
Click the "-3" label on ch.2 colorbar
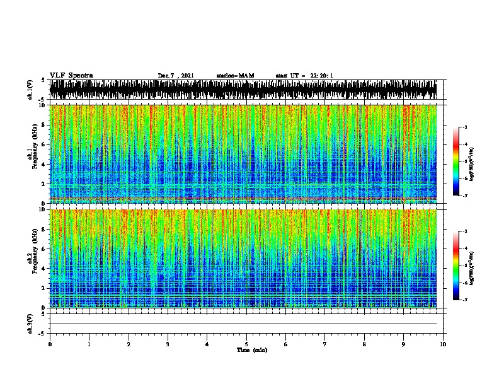coord(464,231)
